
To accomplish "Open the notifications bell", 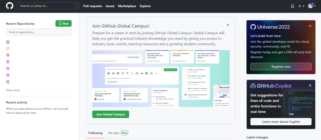I will coord(292,6).
